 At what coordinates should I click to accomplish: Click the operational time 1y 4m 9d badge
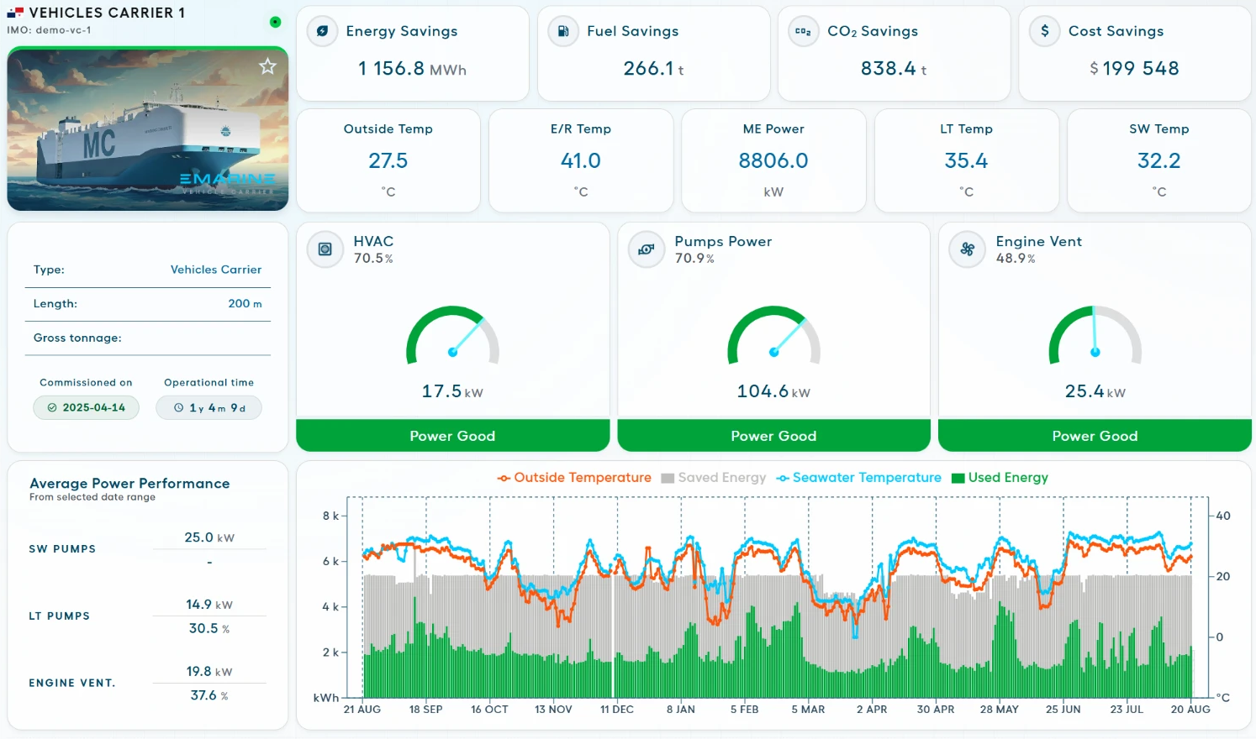(208, 407)
